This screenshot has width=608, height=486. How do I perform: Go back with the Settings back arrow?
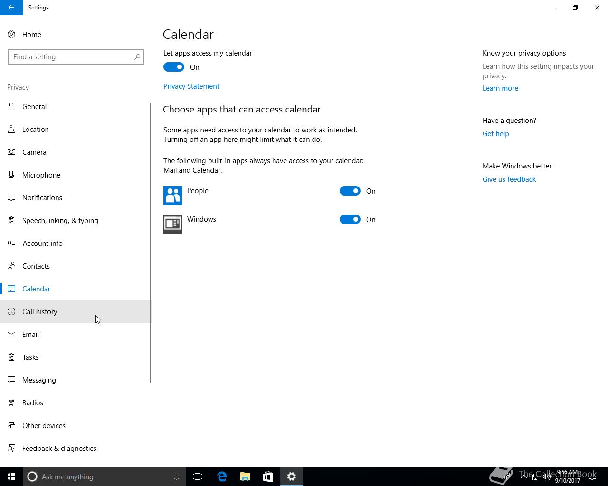(x=11, y=8)
